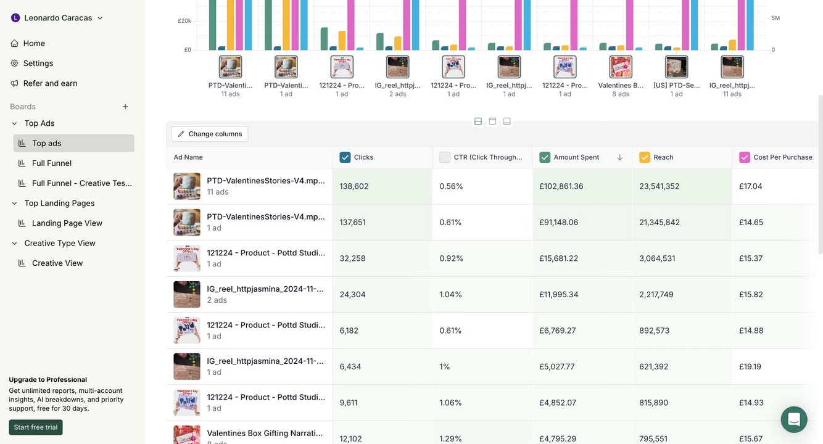Click the plus icon next to Boards
This screenshot has width=823, height=444.
(x=125, y=107)
